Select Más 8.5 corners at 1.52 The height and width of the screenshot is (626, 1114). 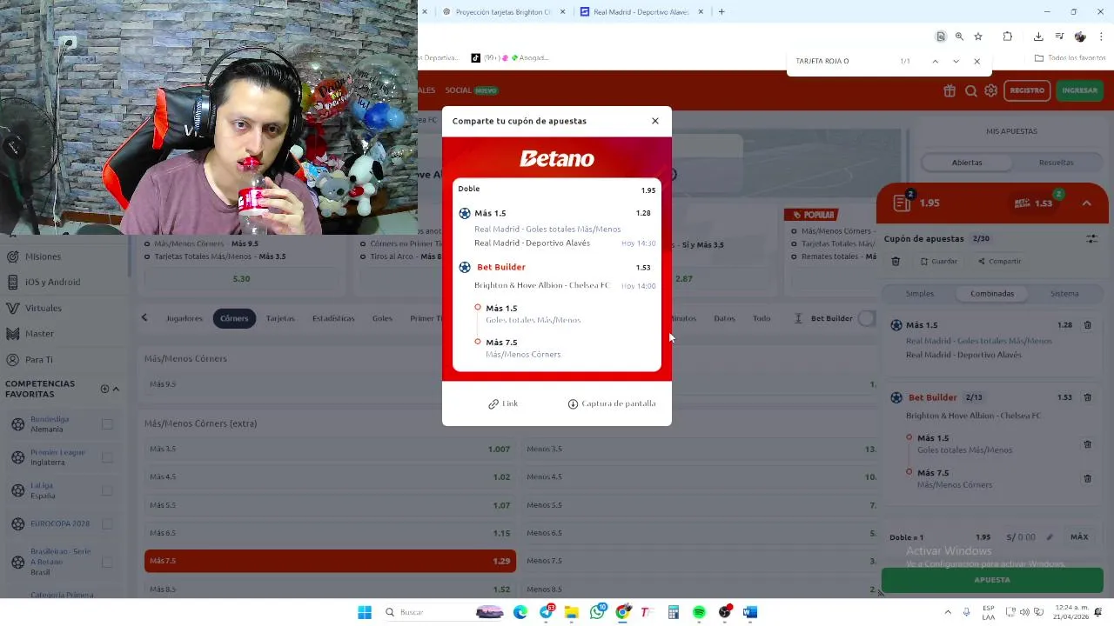[330, 589]
